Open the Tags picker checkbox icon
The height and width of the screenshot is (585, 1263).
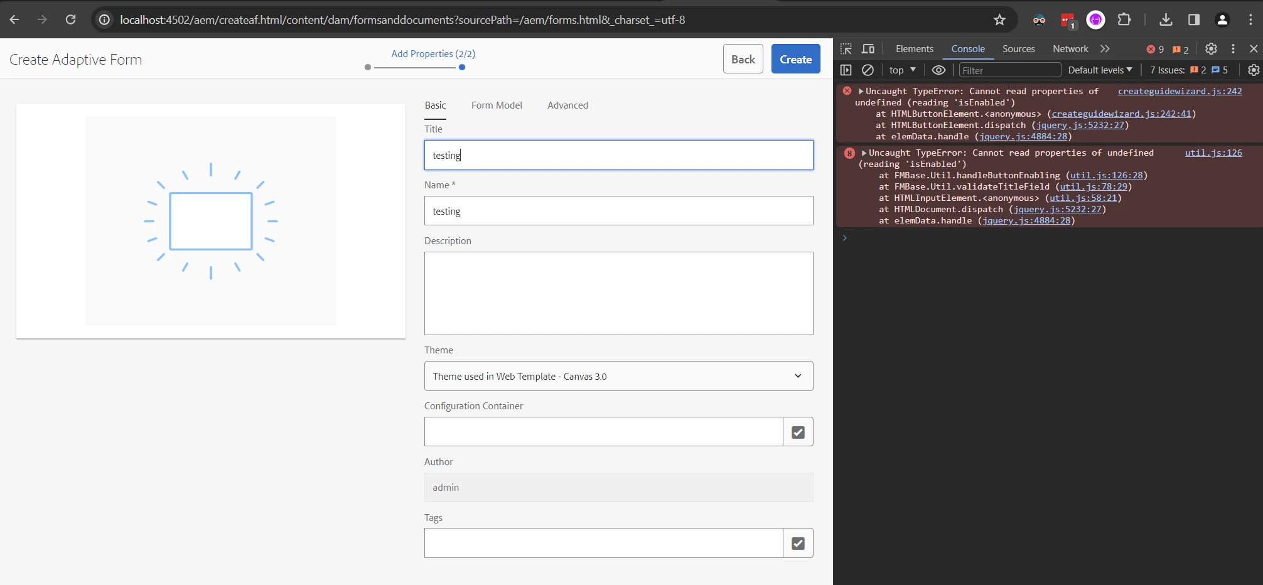point(798,543)
